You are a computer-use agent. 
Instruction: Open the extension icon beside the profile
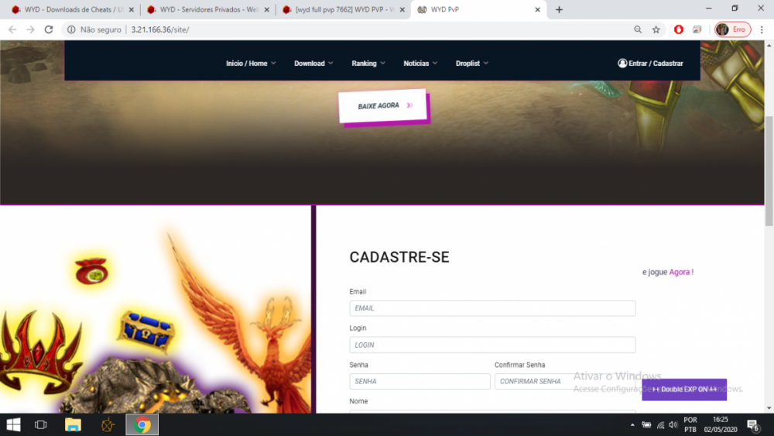pos(697,29)
